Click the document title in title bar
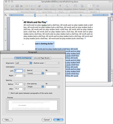Screen dimensions: 113x124 [x=60, y=2]
